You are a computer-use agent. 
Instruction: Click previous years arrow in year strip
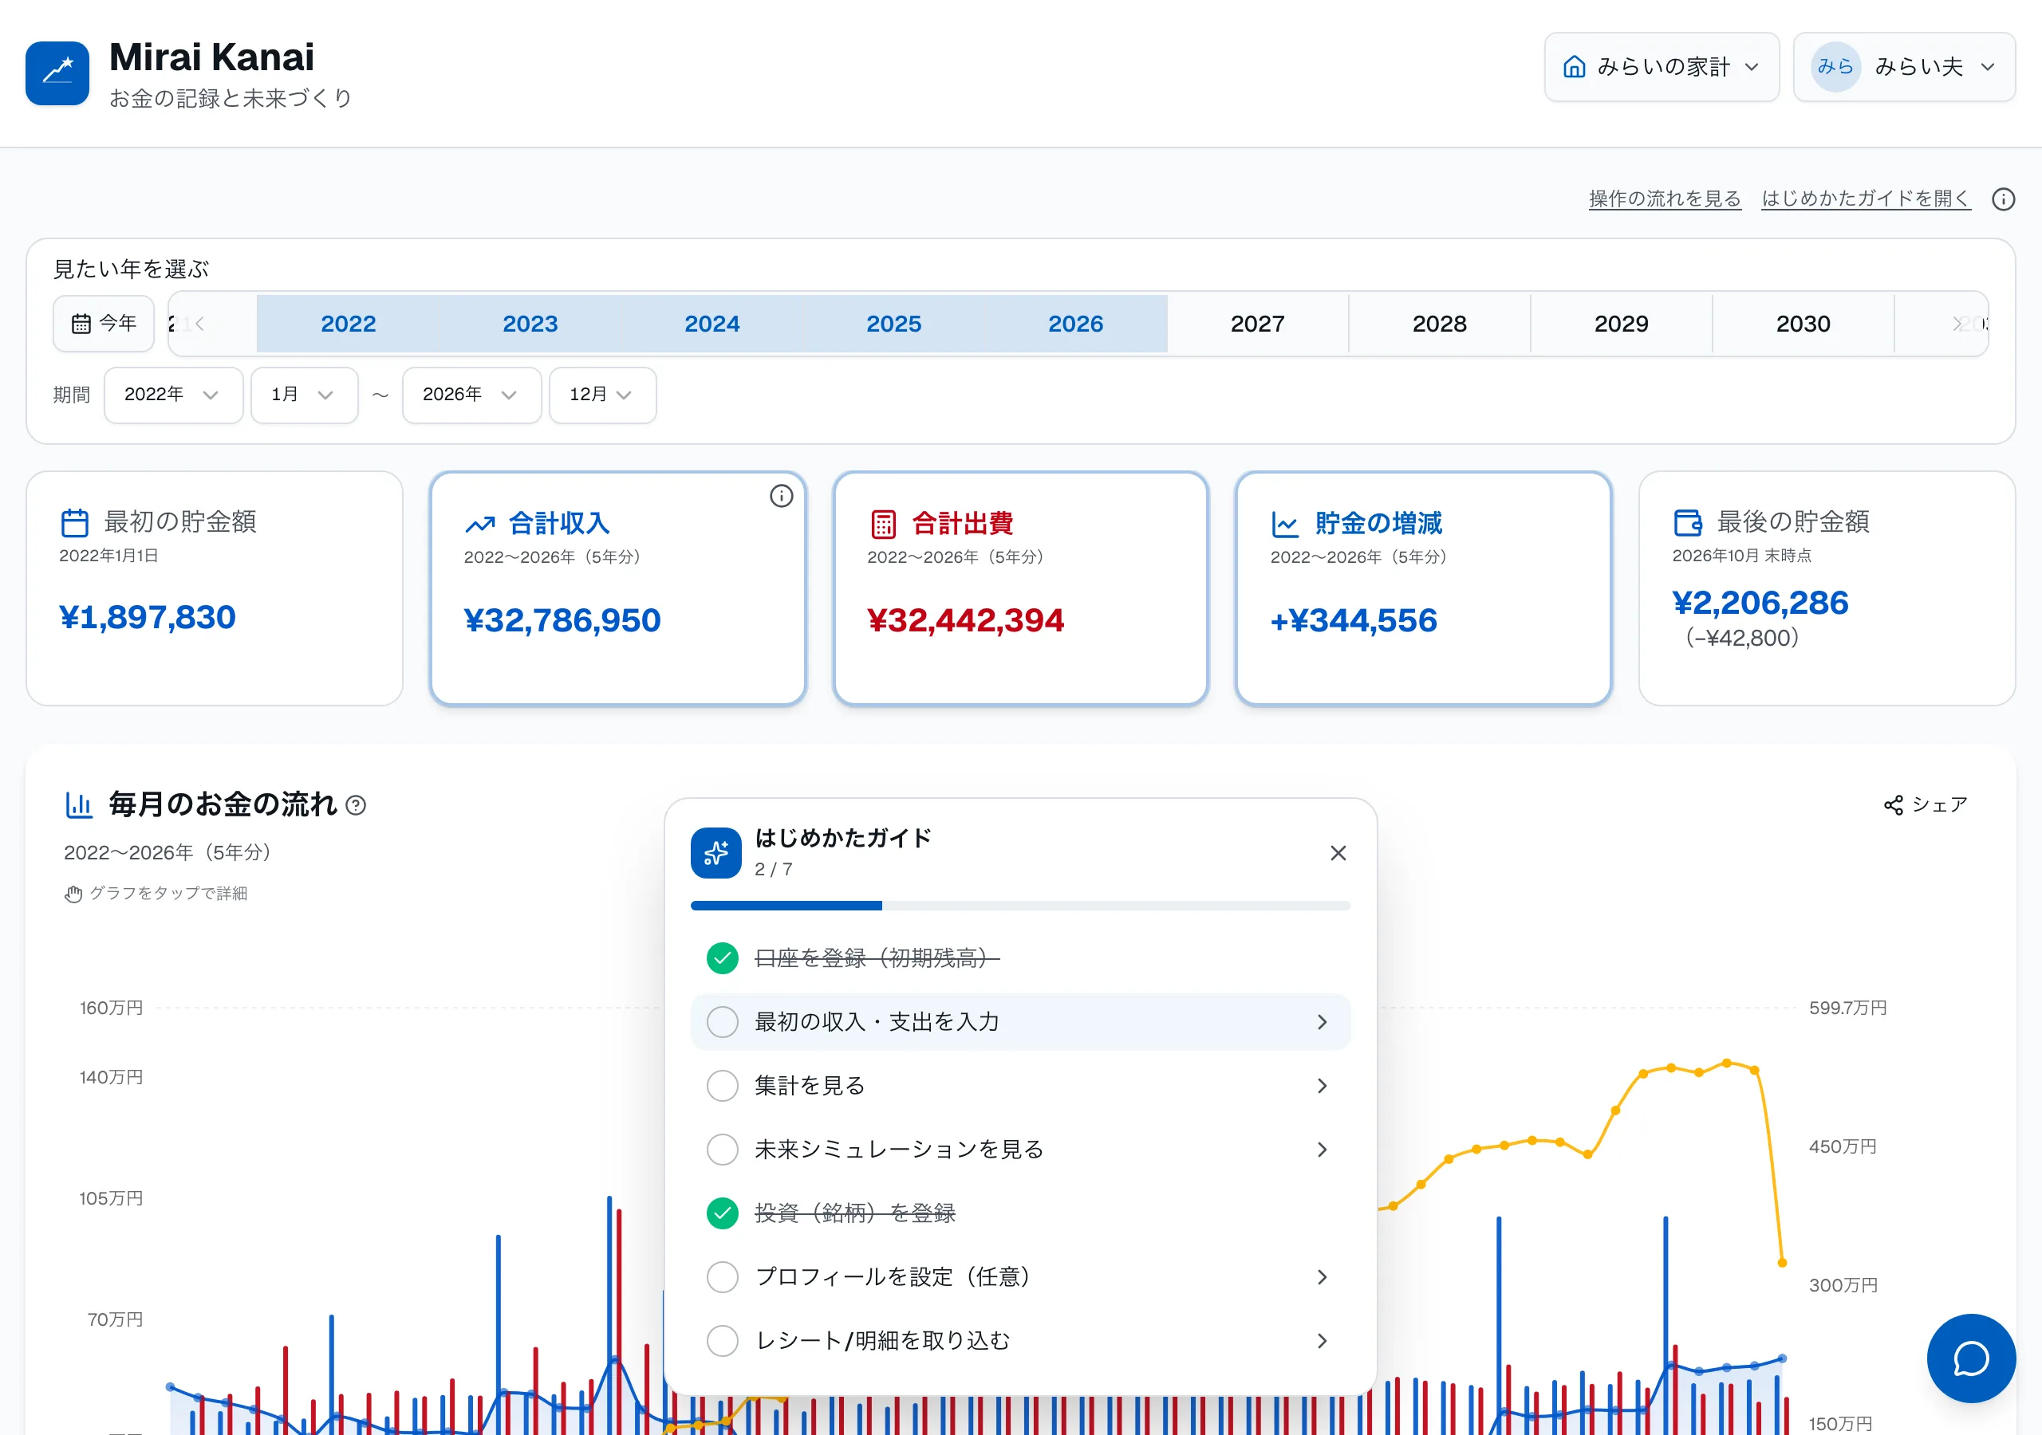pos(199,324)
